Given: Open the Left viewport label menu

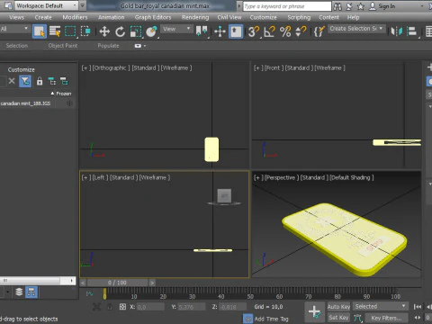Looking at the screenshot, I should coord(99,177).
